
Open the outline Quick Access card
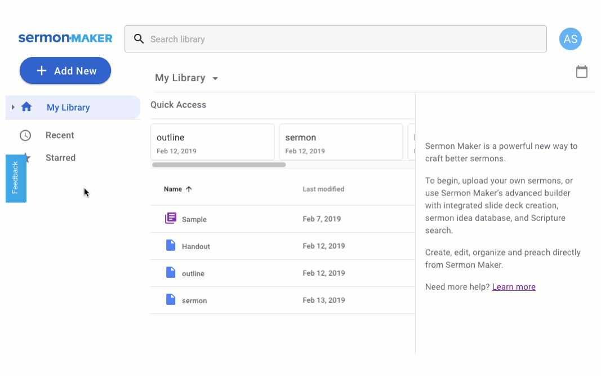[x=212, y=142]
